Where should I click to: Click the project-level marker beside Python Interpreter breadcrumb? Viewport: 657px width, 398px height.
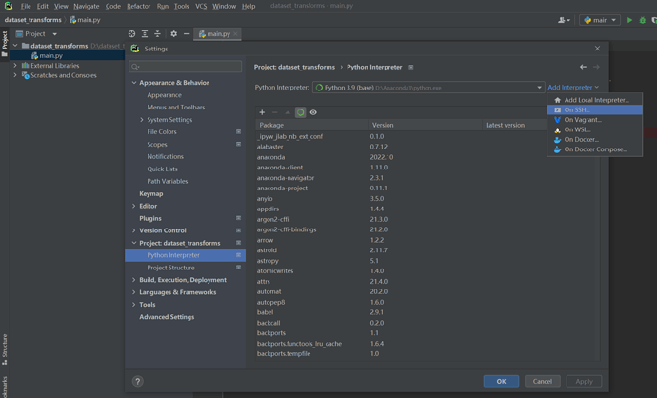click(x=411, y=67)
